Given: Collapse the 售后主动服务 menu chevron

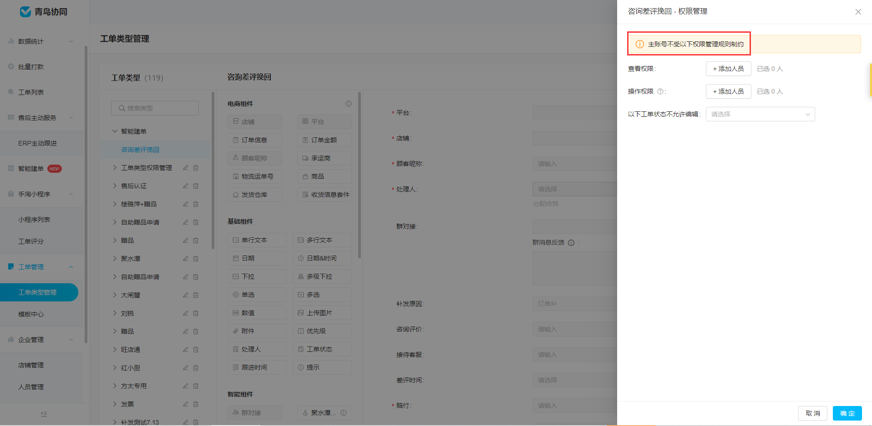Looking at the screenshot, I should (x=71, y=118).
